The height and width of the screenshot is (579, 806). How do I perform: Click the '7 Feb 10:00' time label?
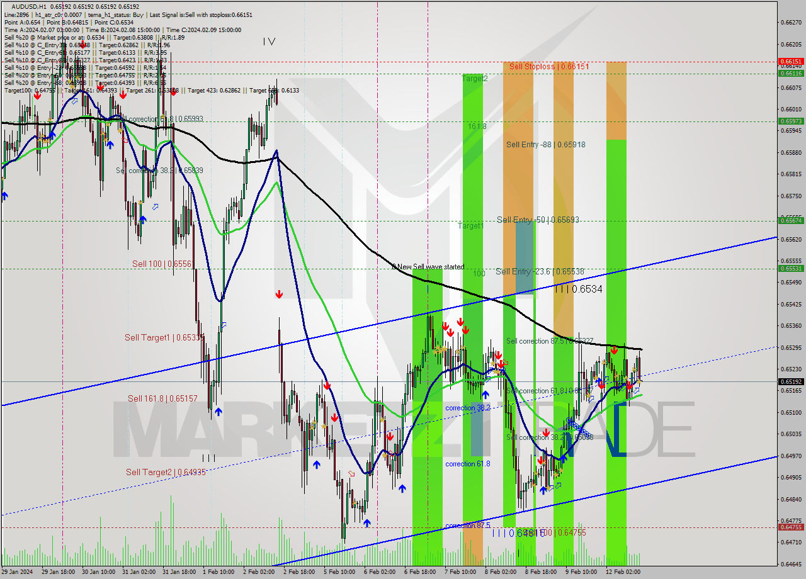(460, 572)
